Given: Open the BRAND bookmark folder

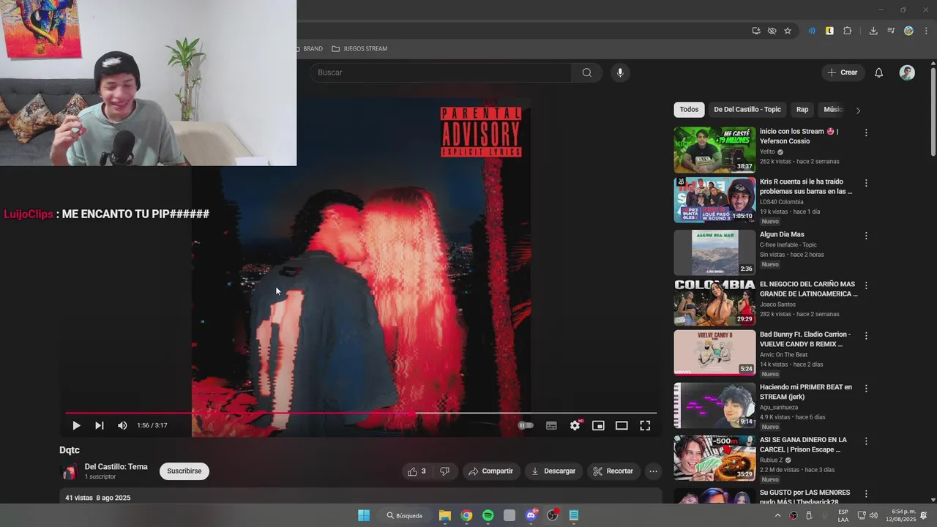Looking at the screenshot, I should click(x=310, y=48).
